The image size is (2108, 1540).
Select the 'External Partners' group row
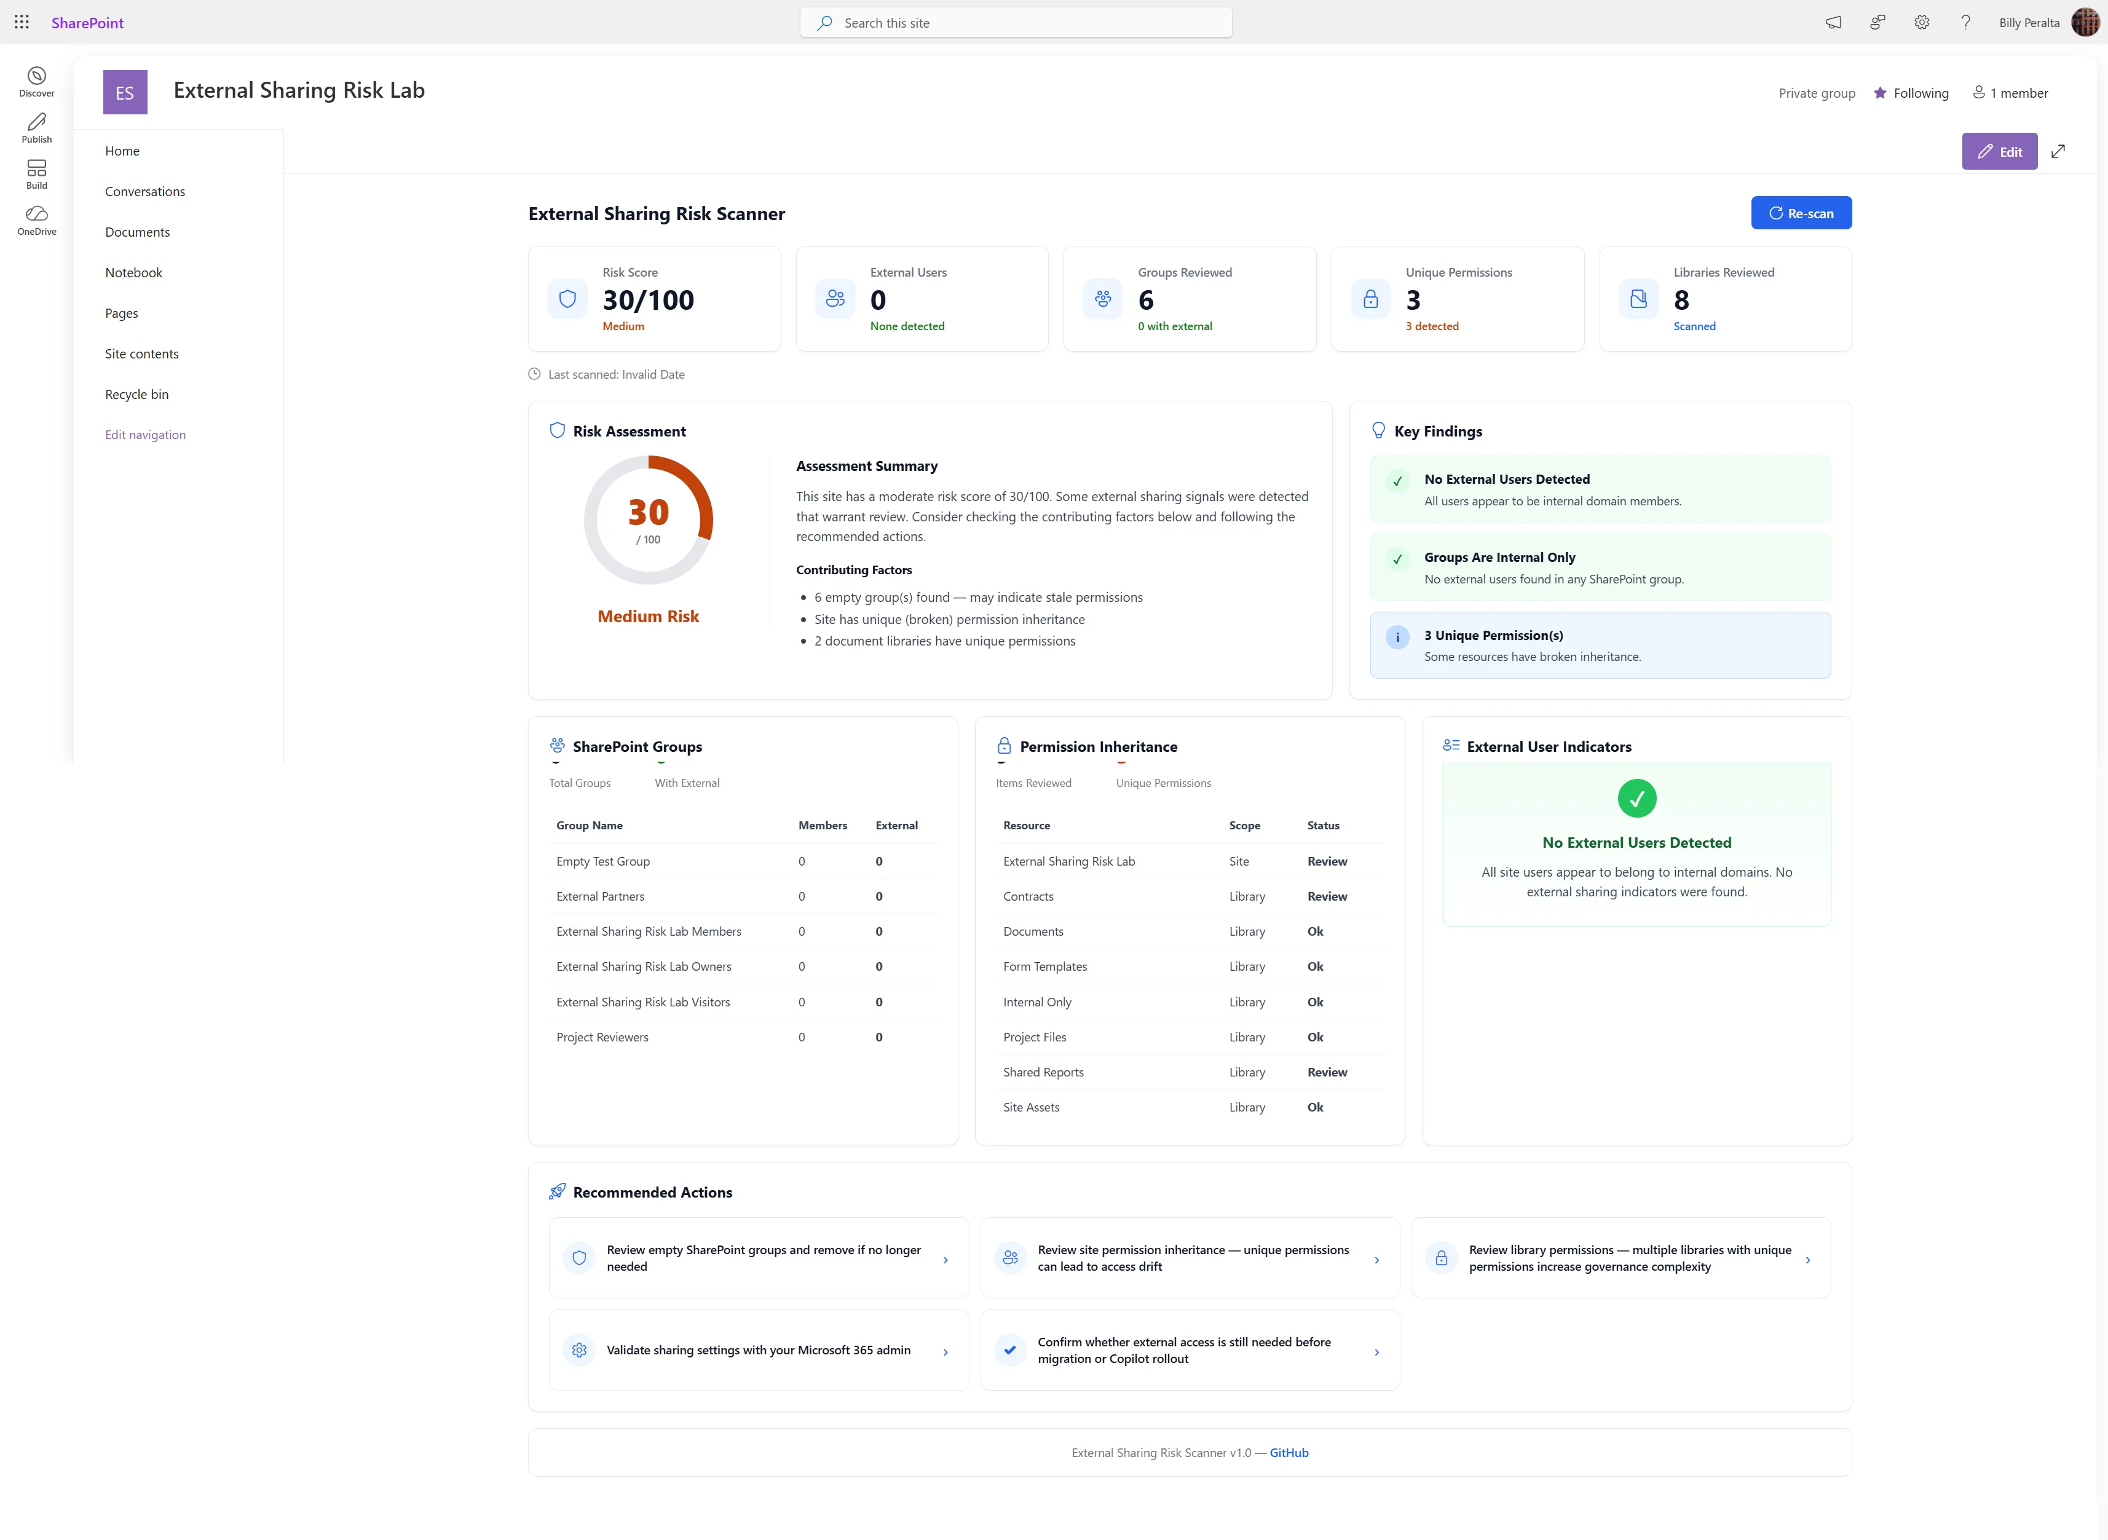click(743, 896)
